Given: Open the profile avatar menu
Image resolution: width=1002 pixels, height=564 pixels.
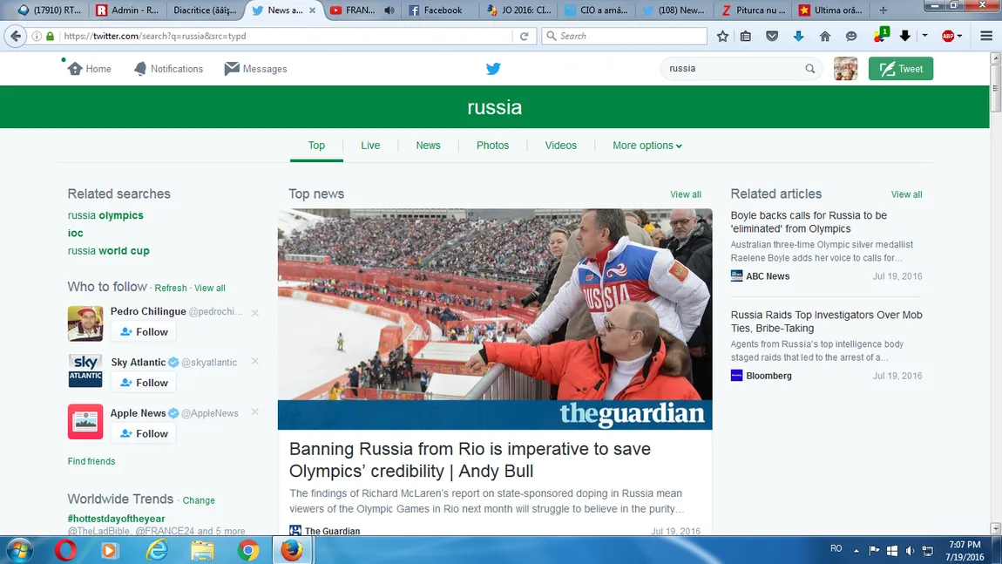Looking at the screenshot, I should coord(845,68).
